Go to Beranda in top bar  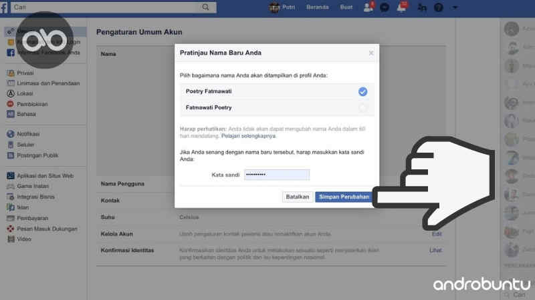click(317, 7)
